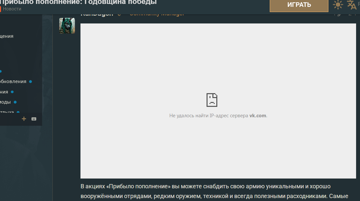Screen dimensions: 360x201
Task: Click the sad page error icon
Action: [212, 100]
